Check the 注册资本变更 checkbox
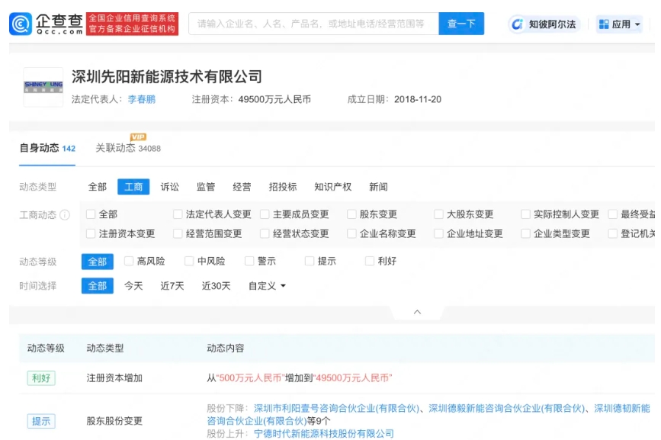 [x=91, y=233]
